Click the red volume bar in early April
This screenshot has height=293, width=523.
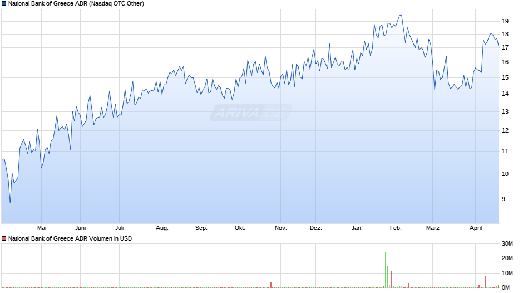click(x=485, y=282)
